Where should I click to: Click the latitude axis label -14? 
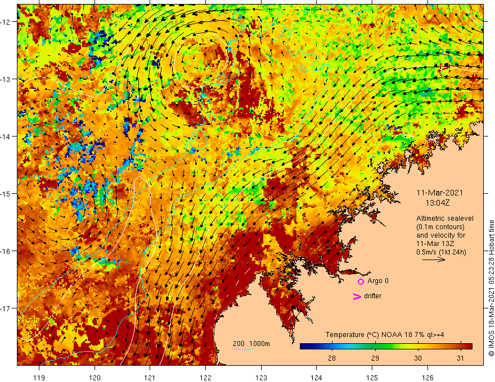pos(6,137)
